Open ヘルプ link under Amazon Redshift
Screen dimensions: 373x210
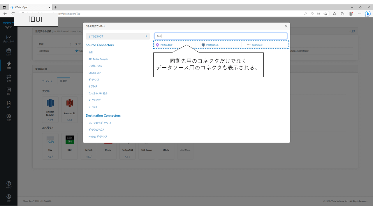(50, 120)
